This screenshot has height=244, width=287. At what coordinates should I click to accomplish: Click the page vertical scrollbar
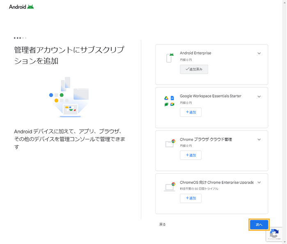point(285,121)
